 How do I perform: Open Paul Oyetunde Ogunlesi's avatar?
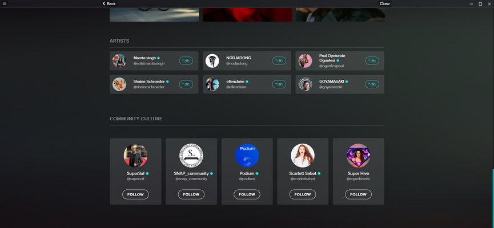(x=306, y=60)
